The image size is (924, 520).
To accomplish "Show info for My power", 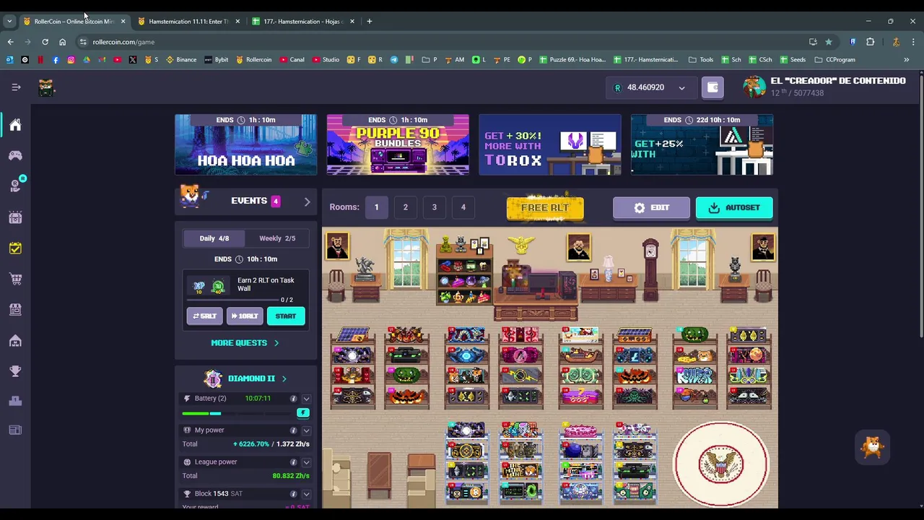I will click(x=293, y=430).
